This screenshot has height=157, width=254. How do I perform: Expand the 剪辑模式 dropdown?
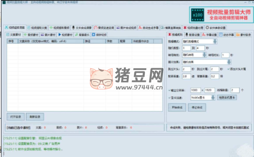tap(215, 41)
